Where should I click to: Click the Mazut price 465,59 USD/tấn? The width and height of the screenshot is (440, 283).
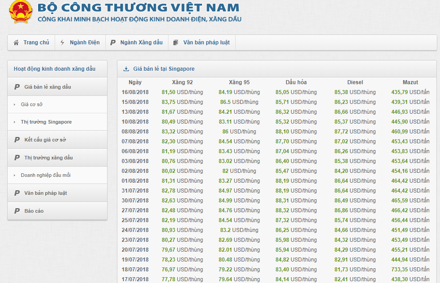pos(410,201)
